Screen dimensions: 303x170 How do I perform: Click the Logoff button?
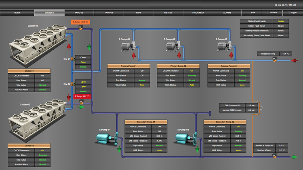coord(293,12)
